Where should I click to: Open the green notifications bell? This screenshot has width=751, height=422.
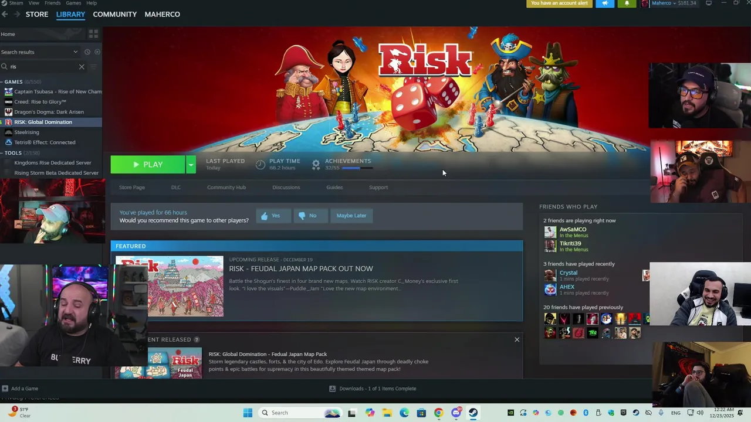(x=627, y=4)
